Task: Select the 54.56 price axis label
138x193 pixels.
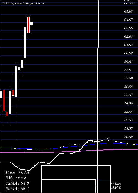Action: tap(129, 103)
